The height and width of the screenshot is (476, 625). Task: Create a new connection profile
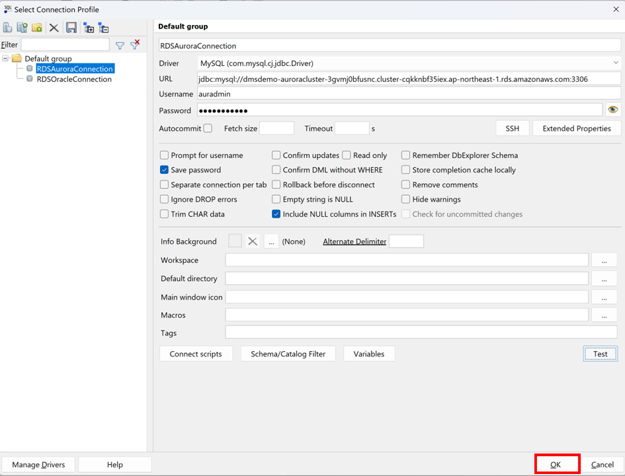pos(7,28)
